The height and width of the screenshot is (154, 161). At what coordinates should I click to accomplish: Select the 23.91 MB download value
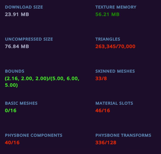coord(17,14)
